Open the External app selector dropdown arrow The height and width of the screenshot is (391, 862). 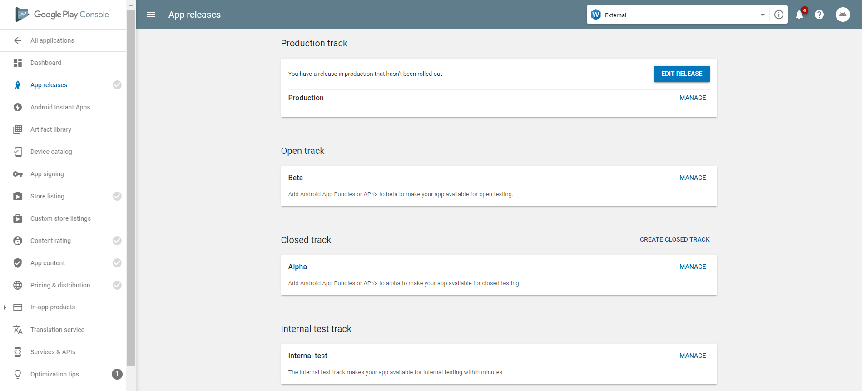[x=763, y=15]
